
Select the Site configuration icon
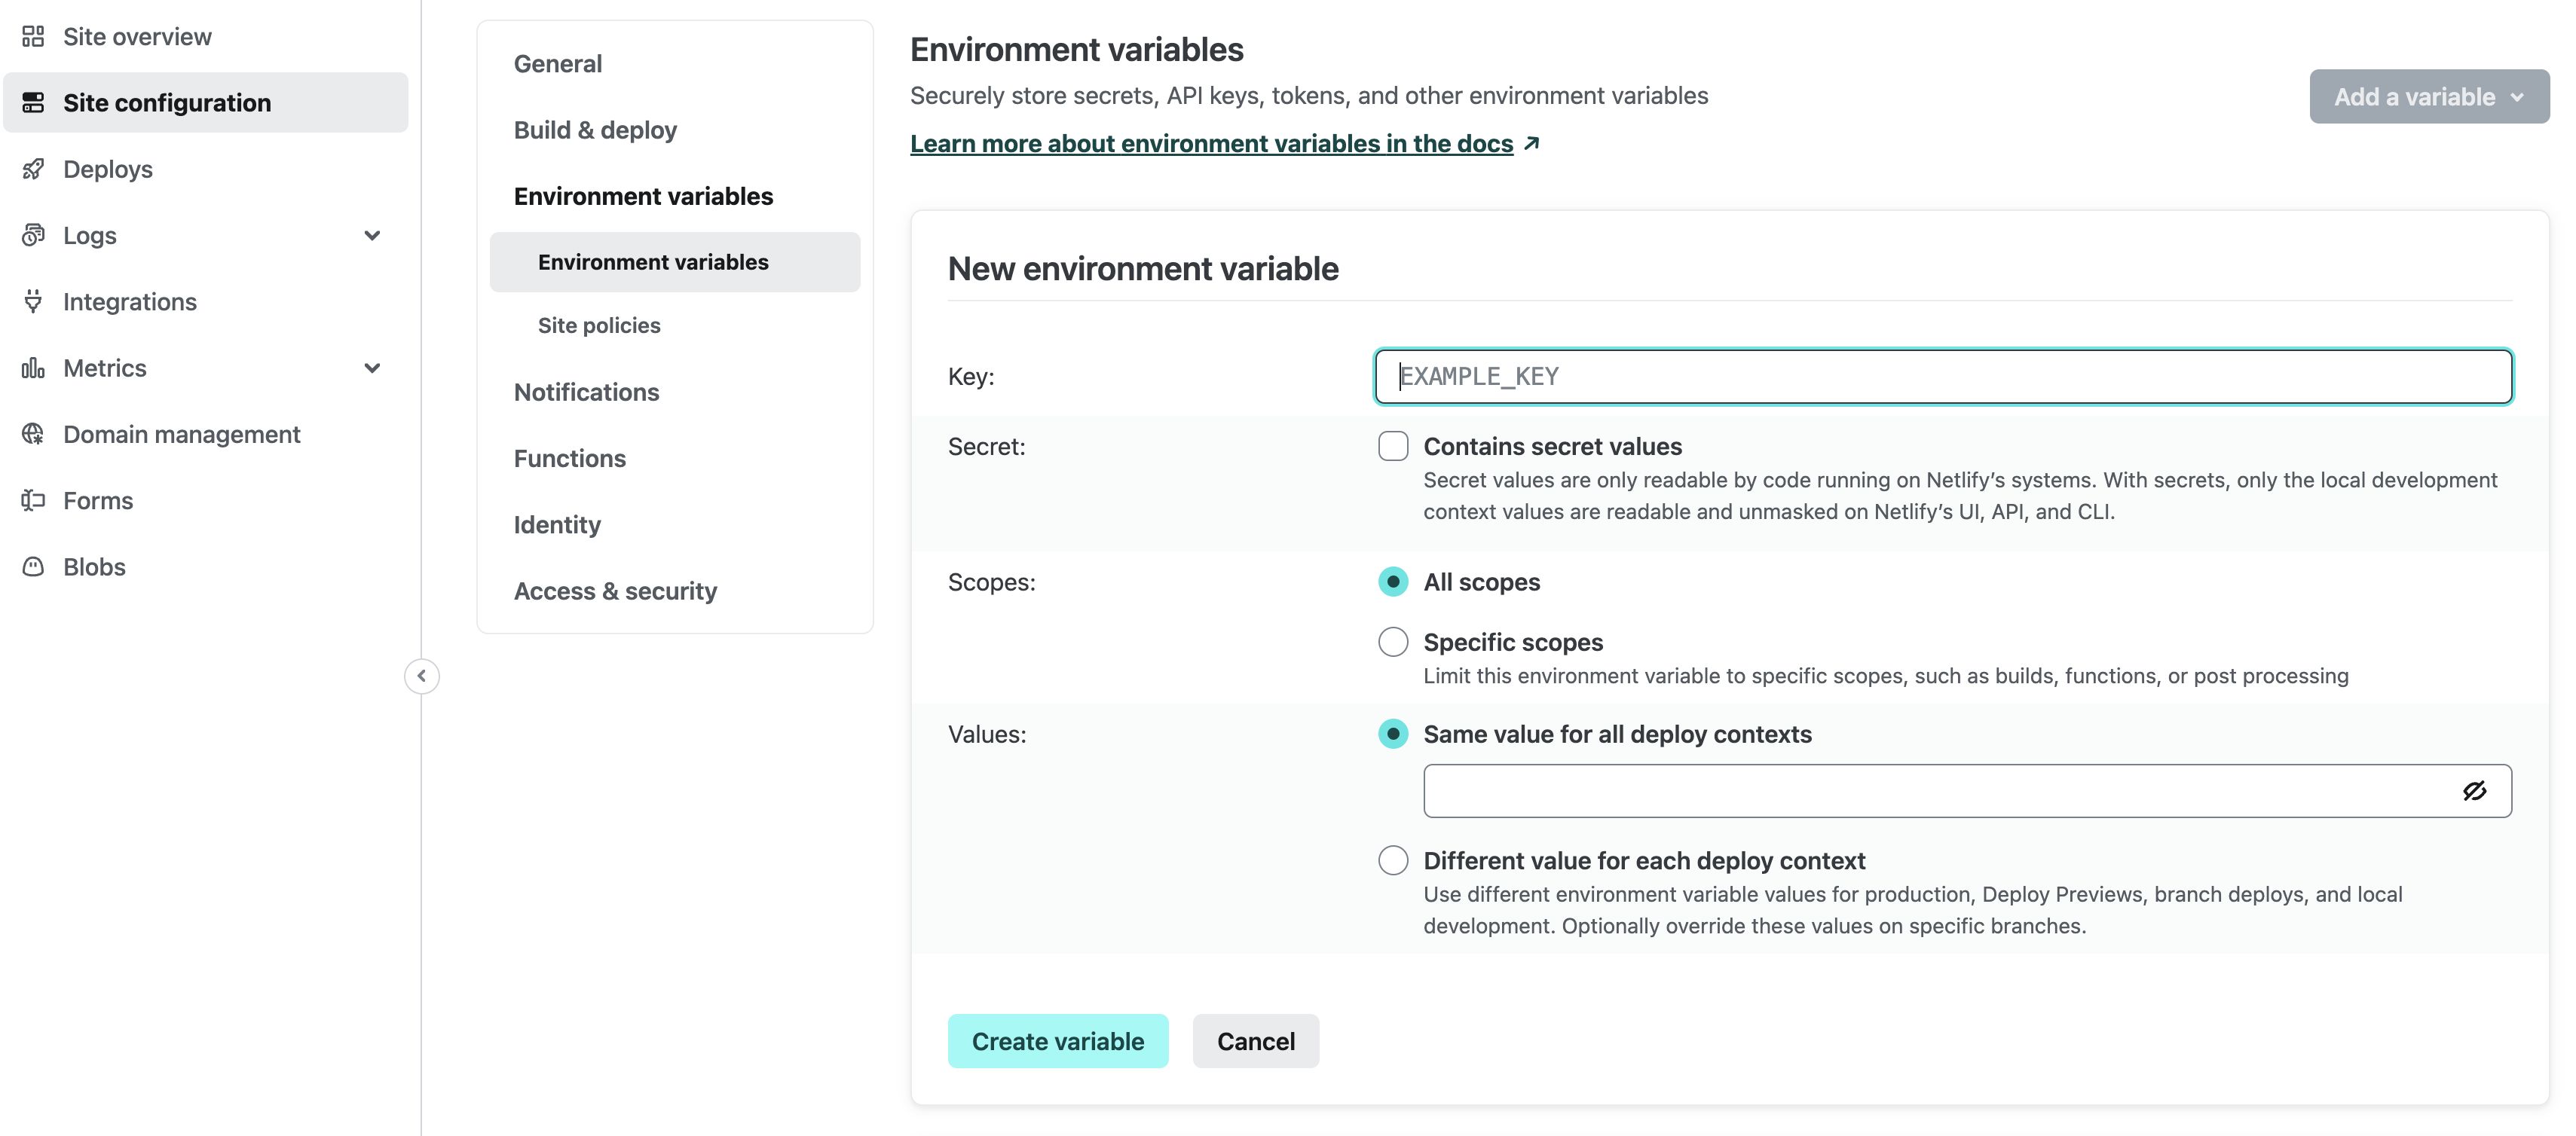click(34, 101)
